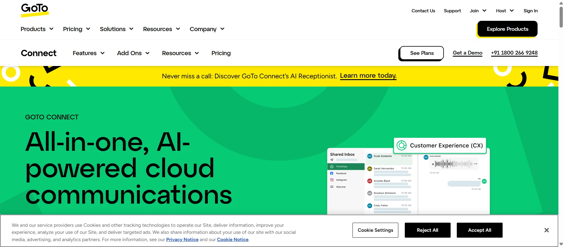This screenshot has width=564, height=247.
Task: Click Brooklyn Simmons's avatar
Action: point(370,193)
